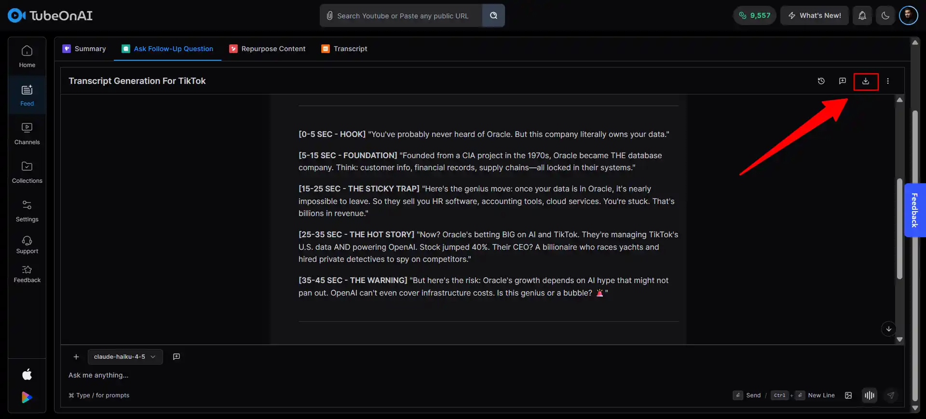Click the Ask me anything input field

[x=386, y=375]
